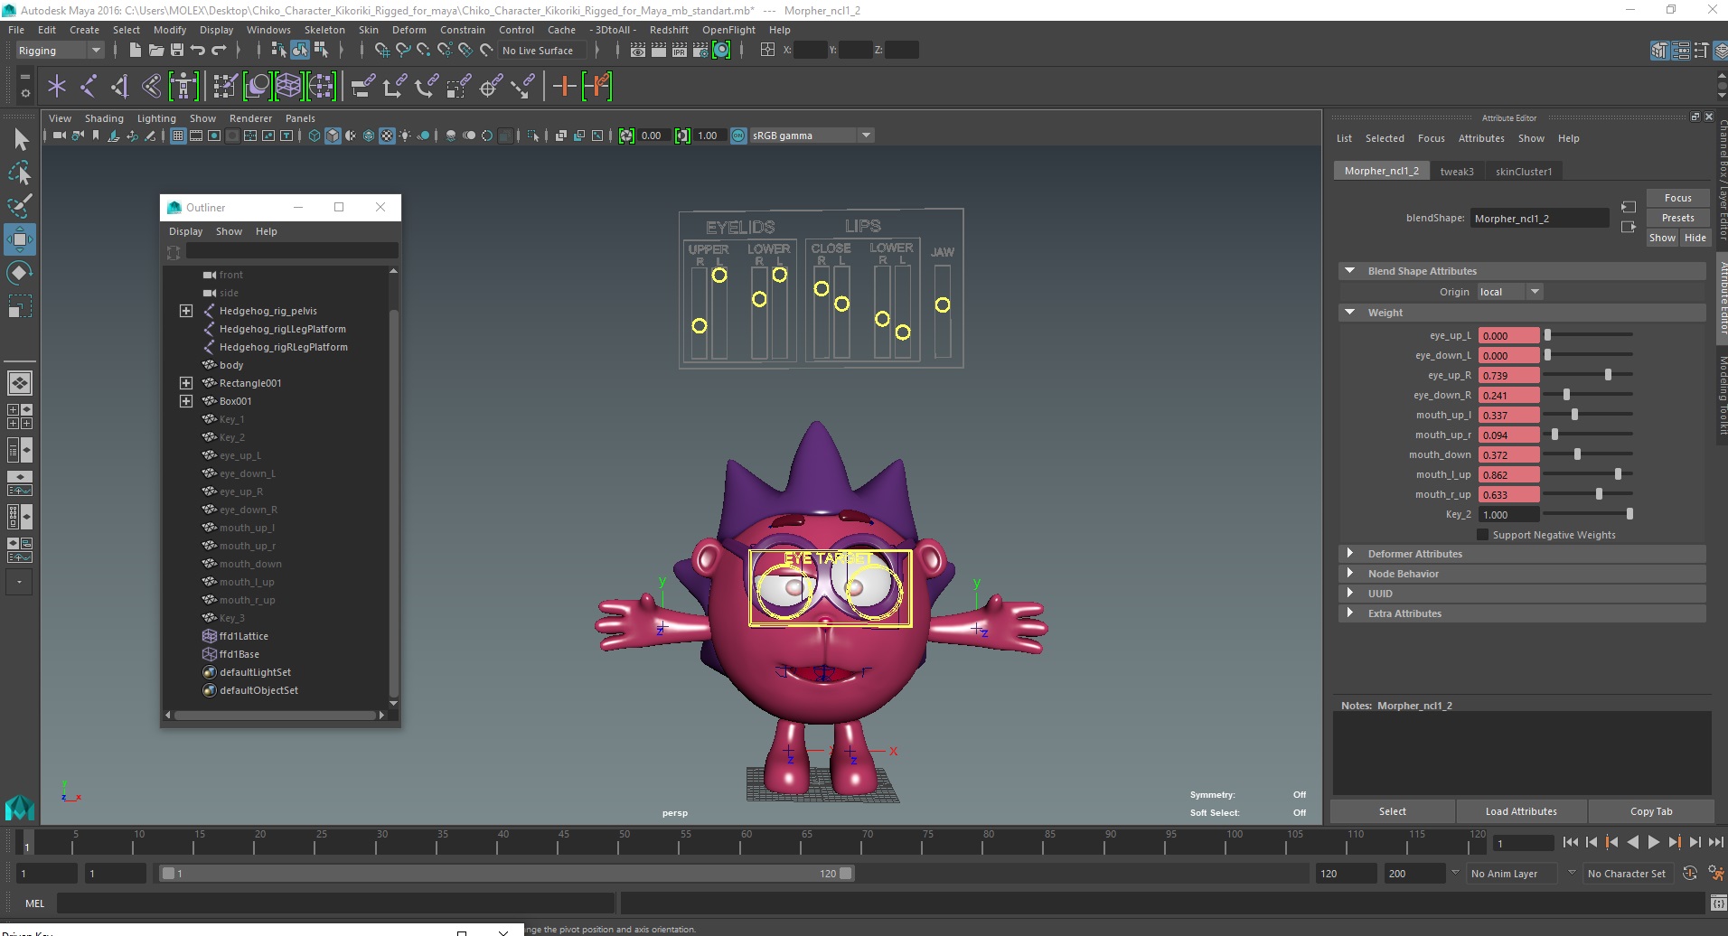
Task: Click the Copy Tab button
Action: 1650,811
